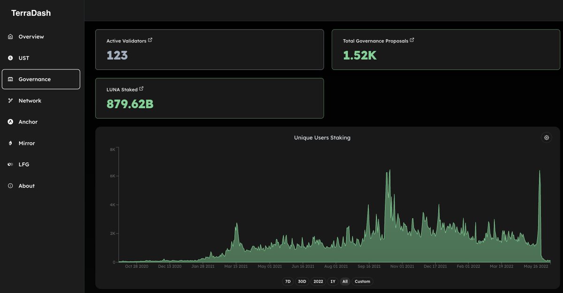Open external link icon beside LUNA Staked

142,88
